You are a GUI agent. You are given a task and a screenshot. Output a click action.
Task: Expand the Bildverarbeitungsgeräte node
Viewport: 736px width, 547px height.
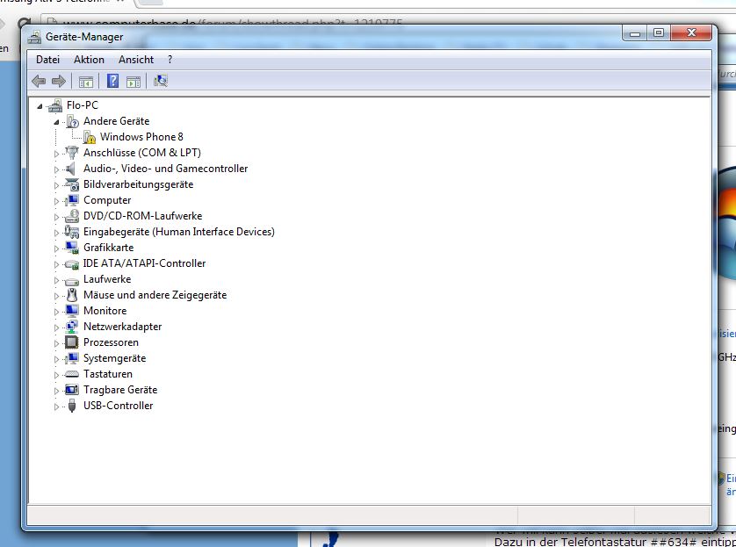[56, 185]
